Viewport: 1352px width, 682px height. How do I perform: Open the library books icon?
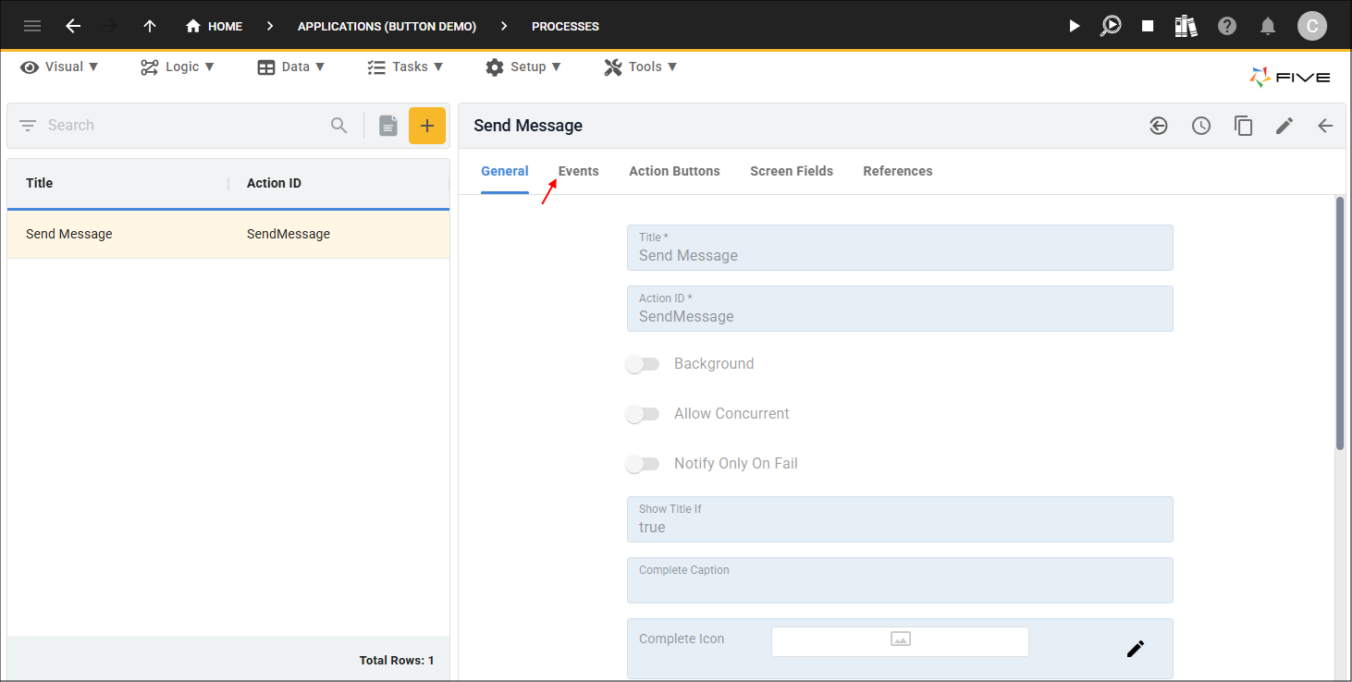[1186, 26]
